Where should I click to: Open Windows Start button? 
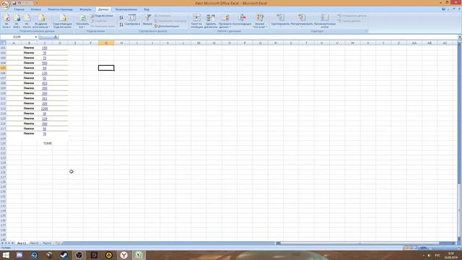(x=6, y=255)
